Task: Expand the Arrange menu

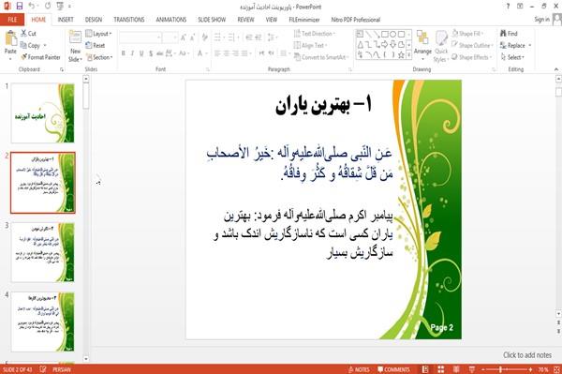Action: coord(422,45)
